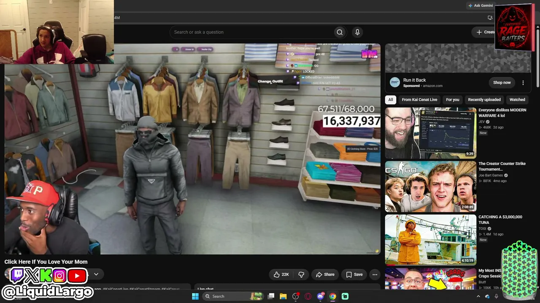
Task: Click in the YouTube search box
Action: (252, 32)
